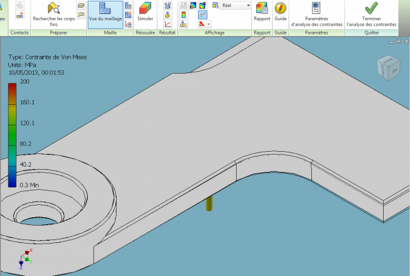Launch Rechercher les corps fins
410x276 pixels.
[54, 14]
